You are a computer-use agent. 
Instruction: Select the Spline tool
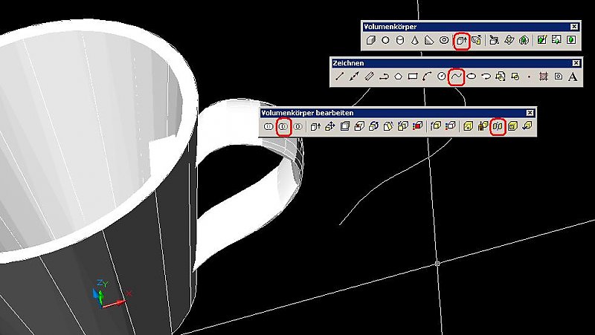(x=457, y=77)
